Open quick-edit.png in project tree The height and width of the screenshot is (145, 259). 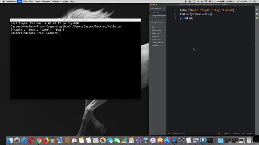click(159, 42)
